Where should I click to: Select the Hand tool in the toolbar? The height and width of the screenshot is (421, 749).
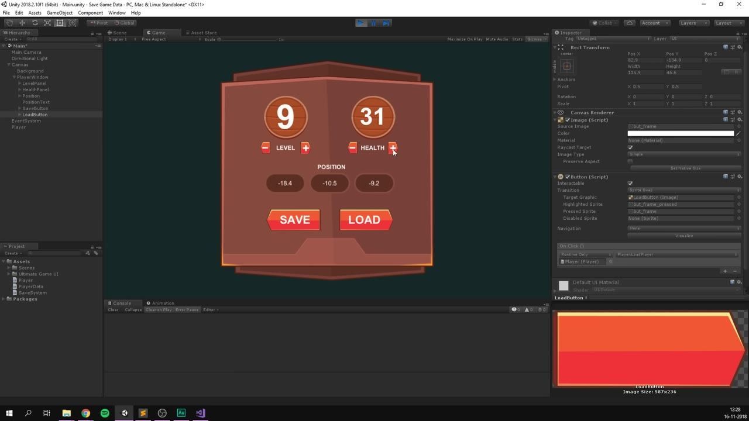pyautogui.click(x=9, y=23)
